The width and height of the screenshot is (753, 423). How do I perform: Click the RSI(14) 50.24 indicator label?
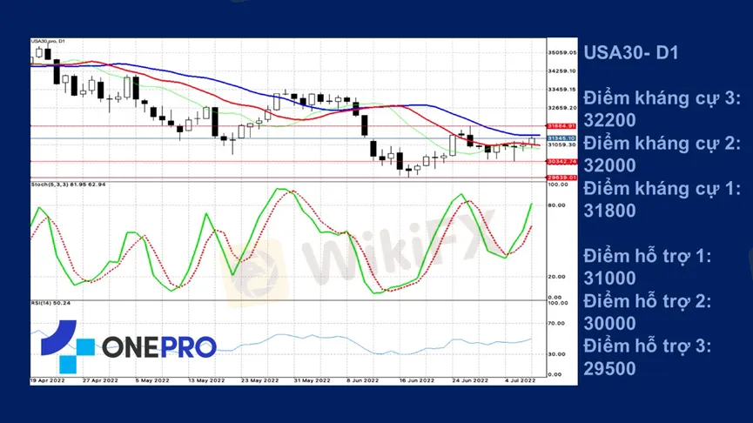[x=50, y=303]
